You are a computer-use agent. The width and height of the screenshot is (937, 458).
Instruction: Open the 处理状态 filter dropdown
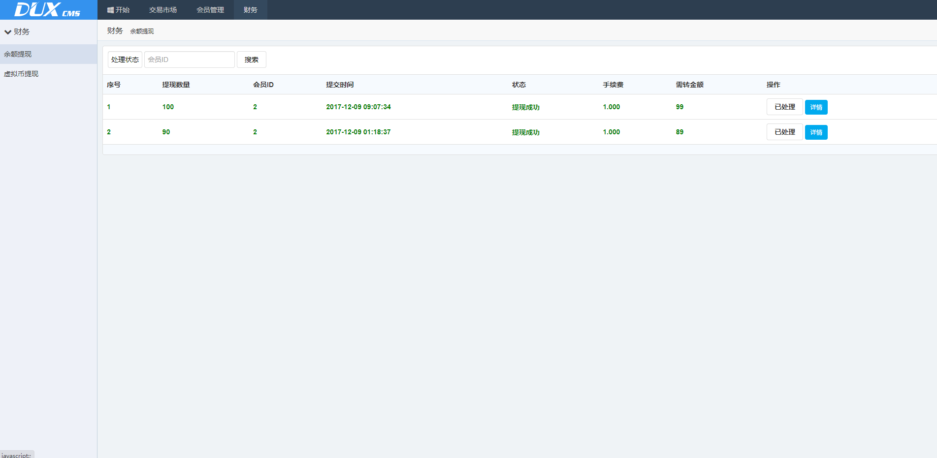125,60
